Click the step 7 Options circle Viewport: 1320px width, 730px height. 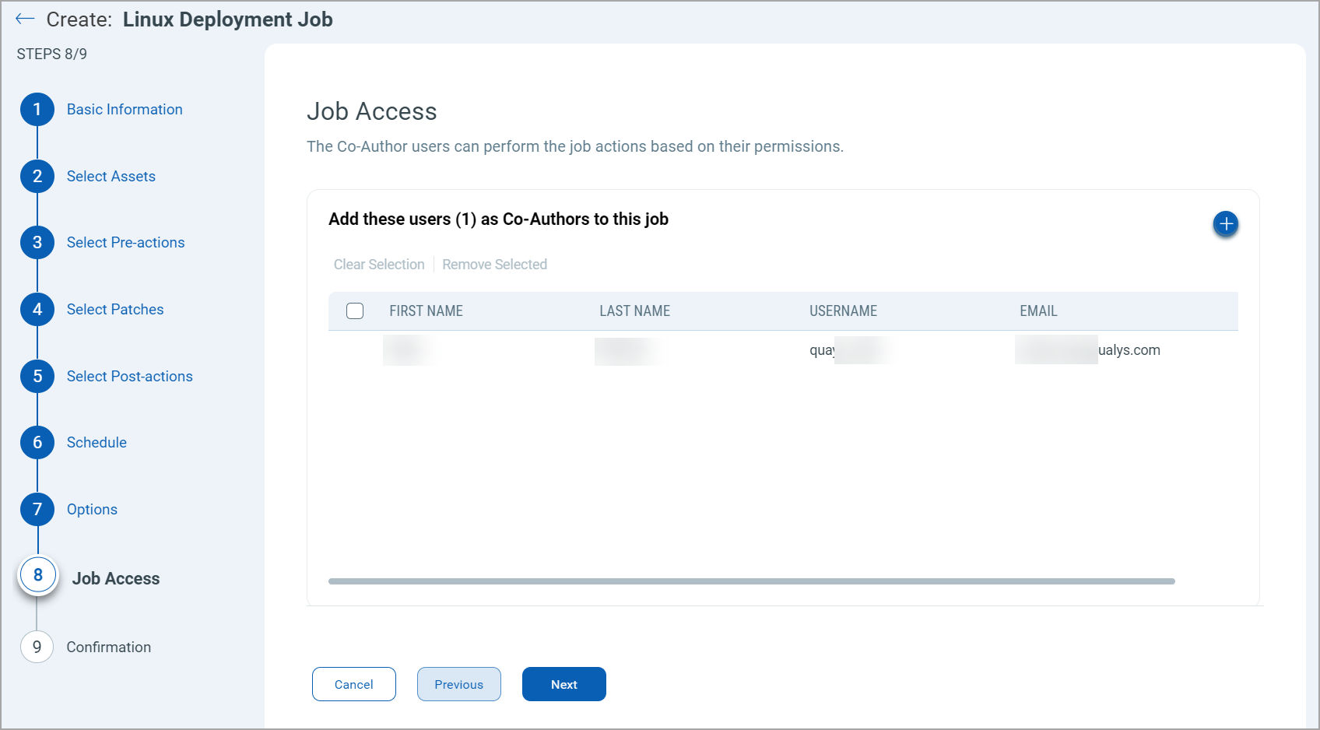pyautogui.click(x=37, y=509)
